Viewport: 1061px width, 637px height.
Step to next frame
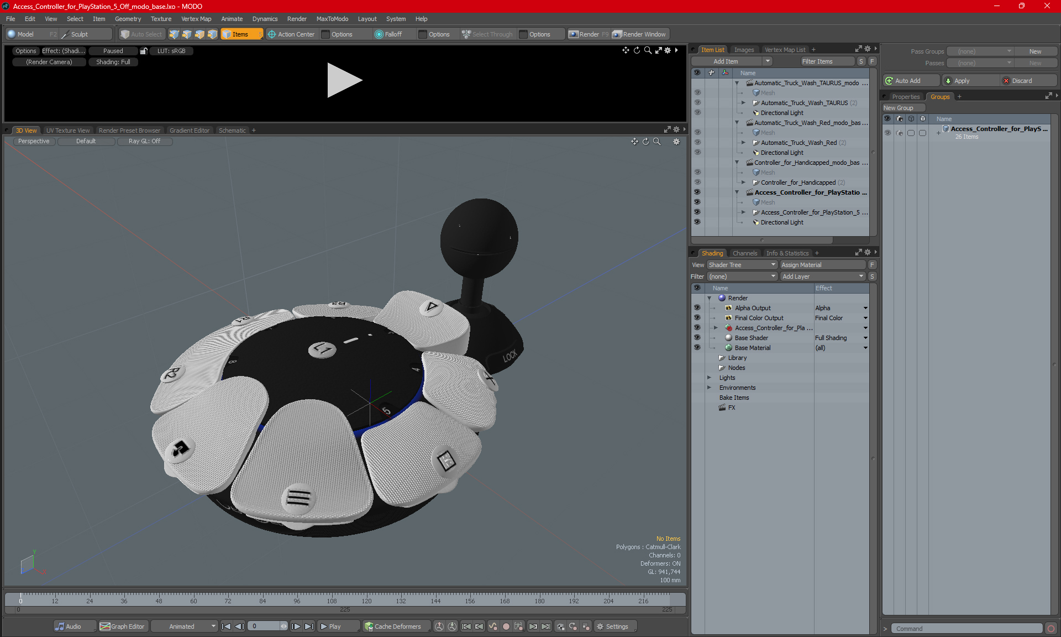296,626
